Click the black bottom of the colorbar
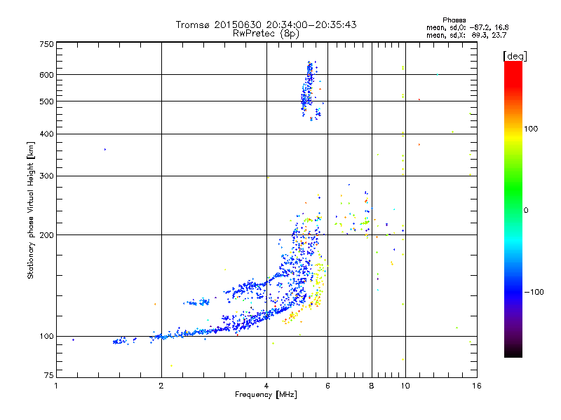Screen dimensions: 561x420 click(513, 352)
